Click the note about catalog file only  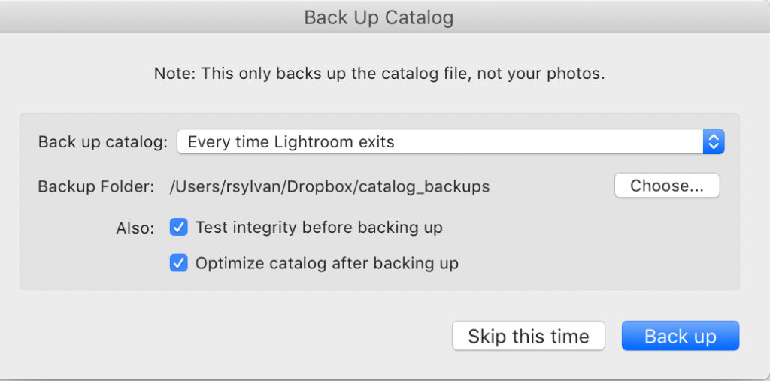pos(379,74)
